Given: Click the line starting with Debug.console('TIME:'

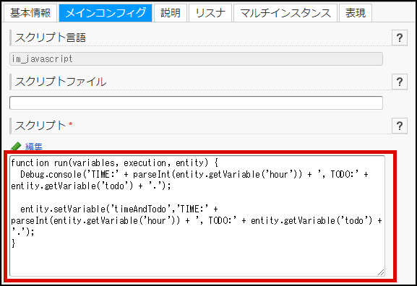Looking at the screenshot, I should tap(194, 174).
